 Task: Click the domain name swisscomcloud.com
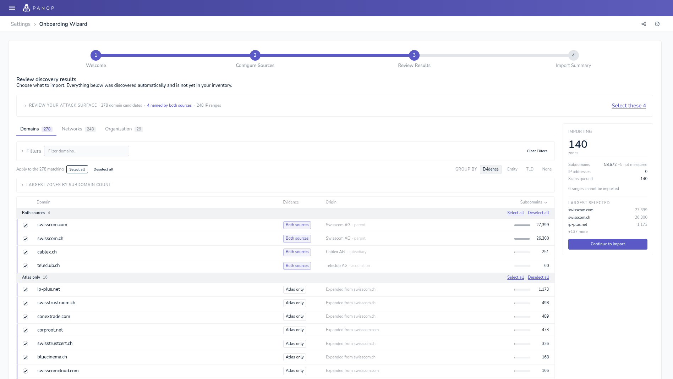pyautogui.click(x=58, y=371)
